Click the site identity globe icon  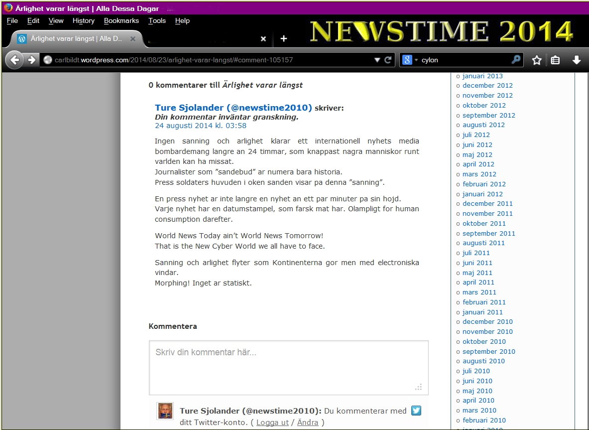pyautogui.click(x=48, y=60)
